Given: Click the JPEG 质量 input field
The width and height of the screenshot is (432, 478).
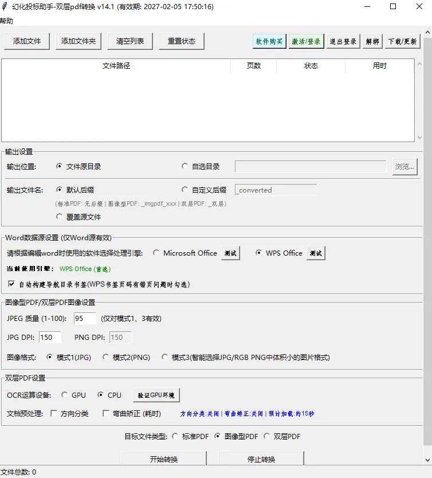Looking at the screenshot, I should pos(85,318).
